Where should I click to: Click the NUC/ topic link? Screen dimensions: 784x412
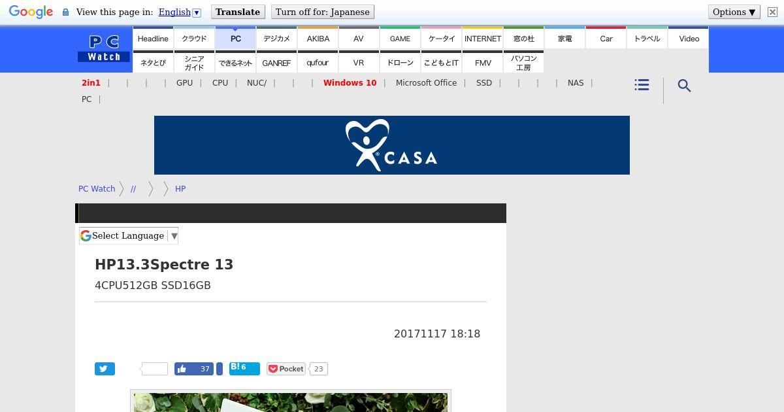coord(257,83)
